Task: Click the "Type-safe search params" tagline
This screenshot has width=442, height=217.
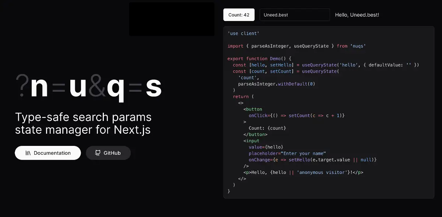Action: 83,117
